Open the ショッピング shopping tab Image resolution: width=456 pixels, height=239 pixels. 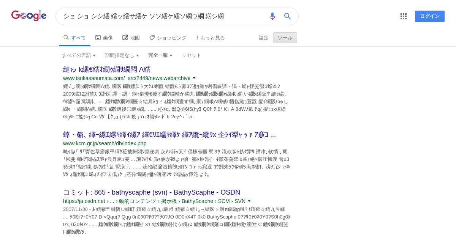tap(168, 38)
